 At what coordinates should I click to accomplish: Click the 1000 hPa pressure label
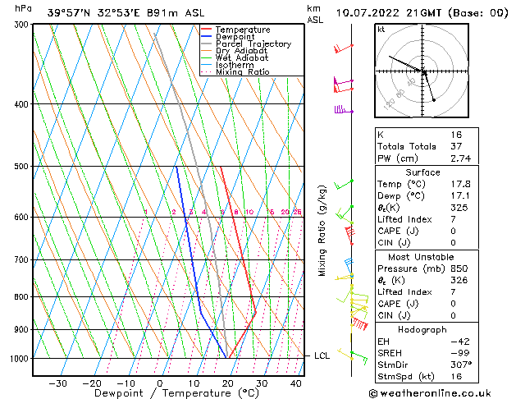point(21,358)
